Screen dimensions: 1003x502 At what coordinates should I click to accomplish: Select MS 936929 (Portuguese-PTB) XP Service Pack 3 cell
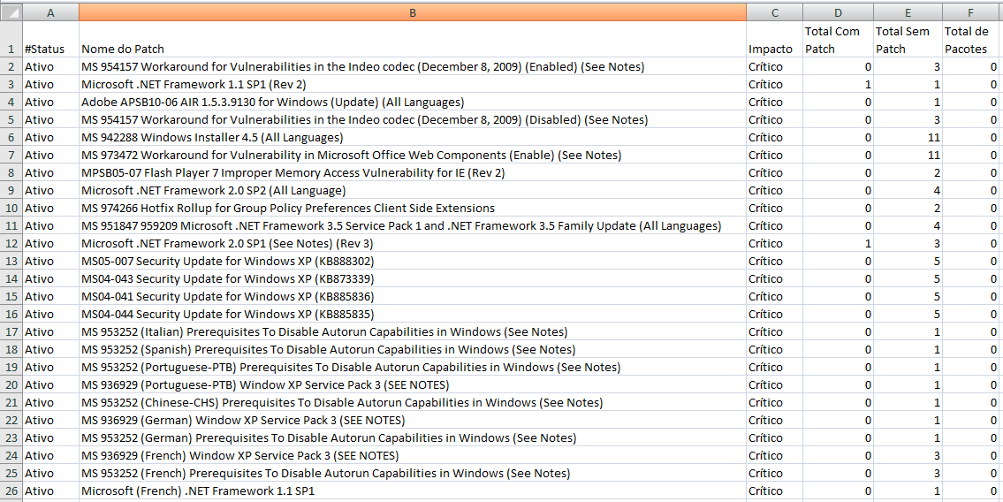click(413, 385)
